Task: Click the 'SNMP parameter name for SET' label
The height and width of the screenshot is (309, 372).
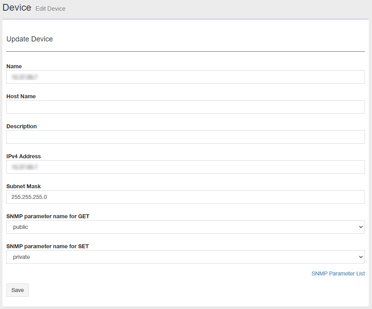Action: pyautogui.click(x=48, y=246)
